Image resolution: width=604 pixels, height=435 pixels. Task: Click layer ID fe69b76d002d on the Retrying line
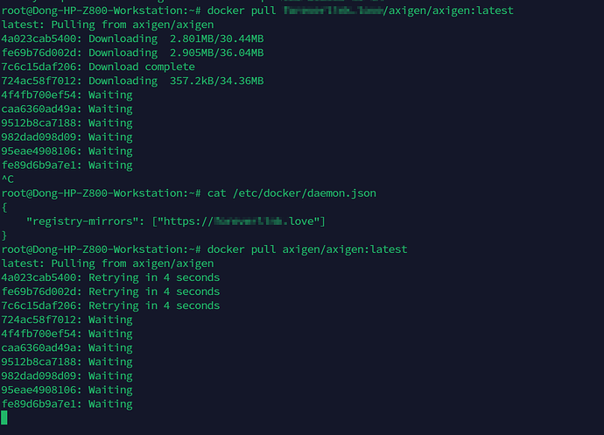point(42,291)
